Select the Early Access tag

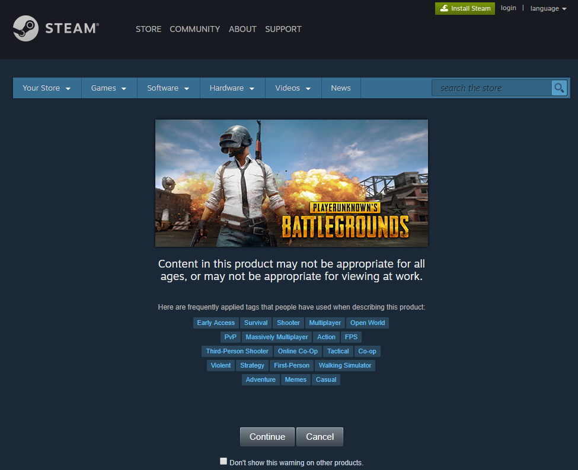[x=216, y=323]
